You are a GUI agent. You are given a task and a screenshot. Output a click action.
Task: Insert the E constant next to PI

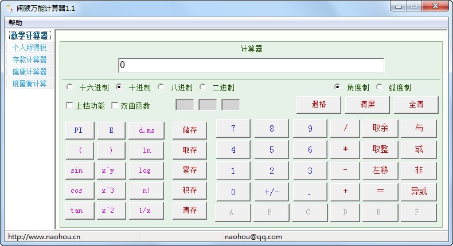point(111,130)
